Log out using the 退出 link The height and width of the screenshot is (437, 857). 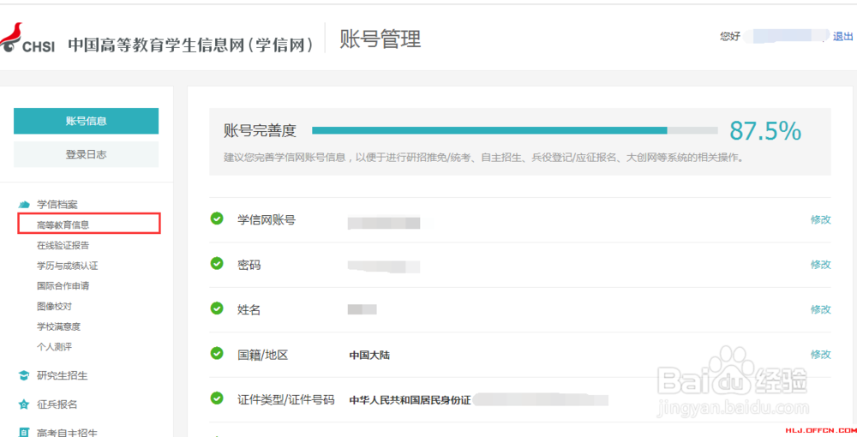(x=843, y=37)
